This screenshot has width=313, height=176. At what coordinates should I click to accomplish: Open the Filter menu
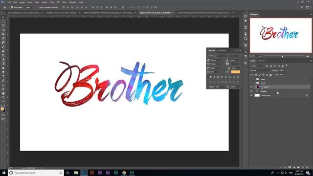52,2
